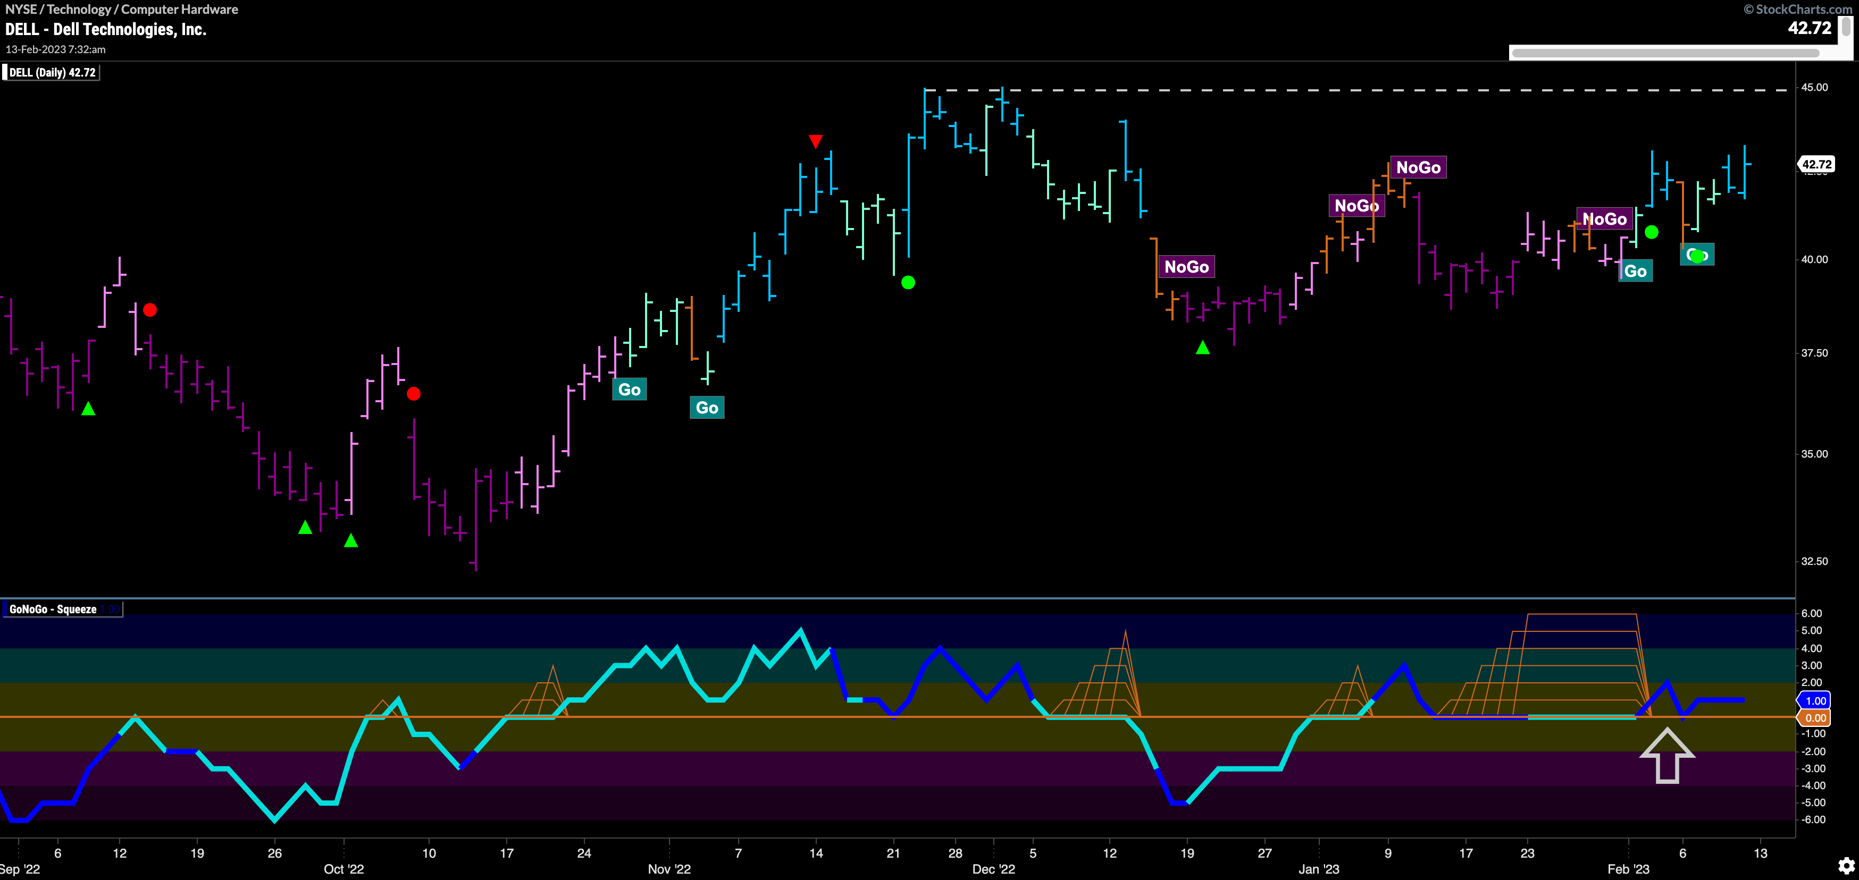Click the 4.00 oscillator axis label
The image size is (1859, 880).
point(1811,648)
